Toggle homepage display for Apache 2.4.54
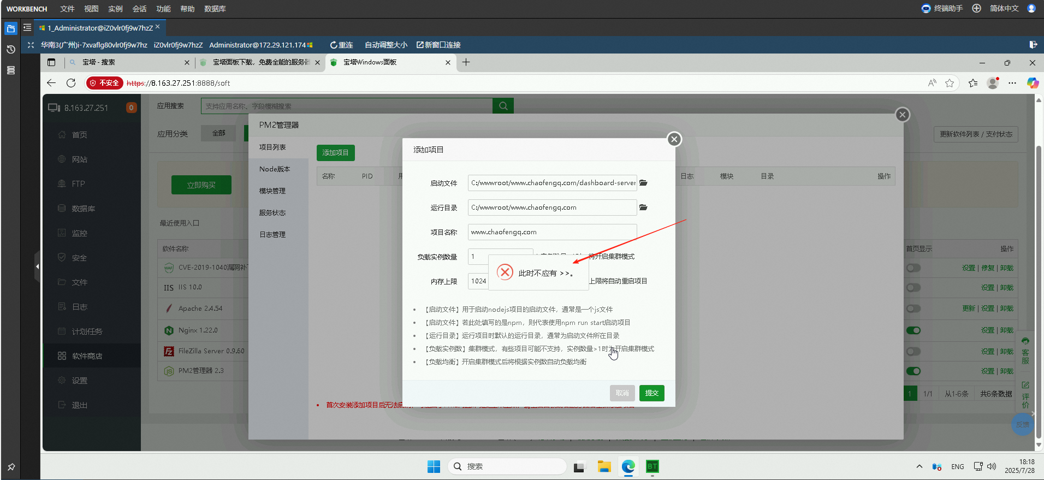 [913, 309]
